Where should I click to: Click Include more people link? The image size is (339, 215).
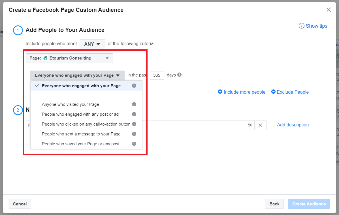244,92
